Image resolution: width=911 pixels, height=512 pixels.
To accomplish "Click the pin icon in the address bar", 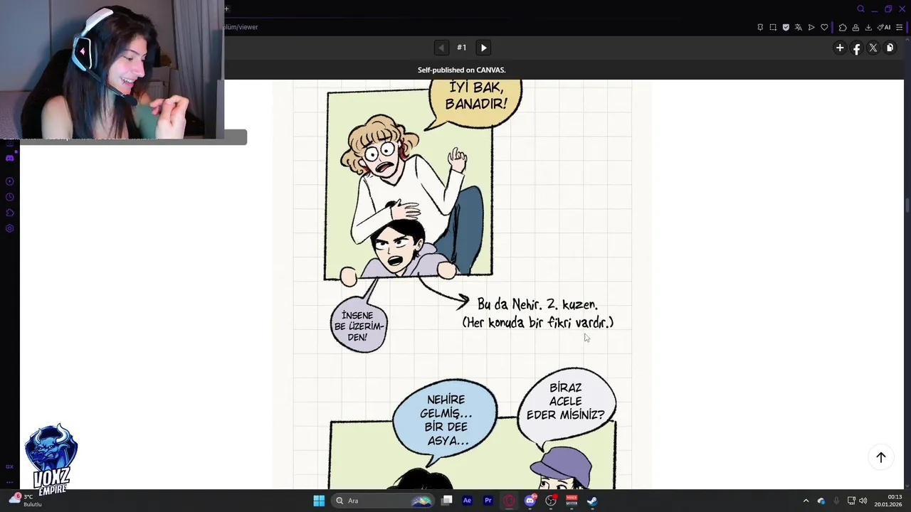I will tap(760, 27).
